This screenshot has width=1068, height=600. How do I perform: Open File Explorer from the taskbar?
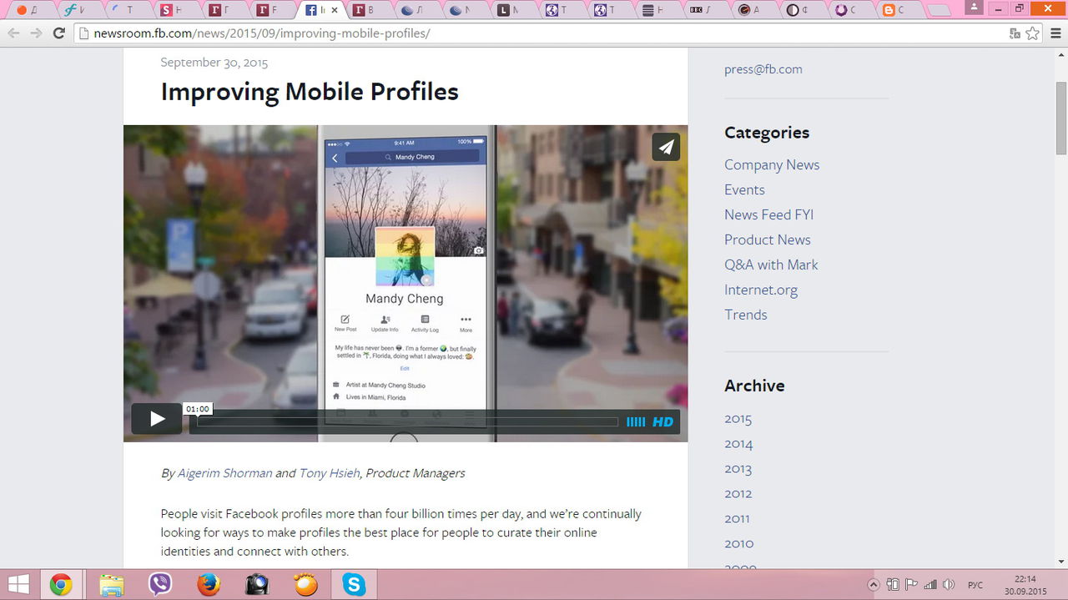[112, 585]
